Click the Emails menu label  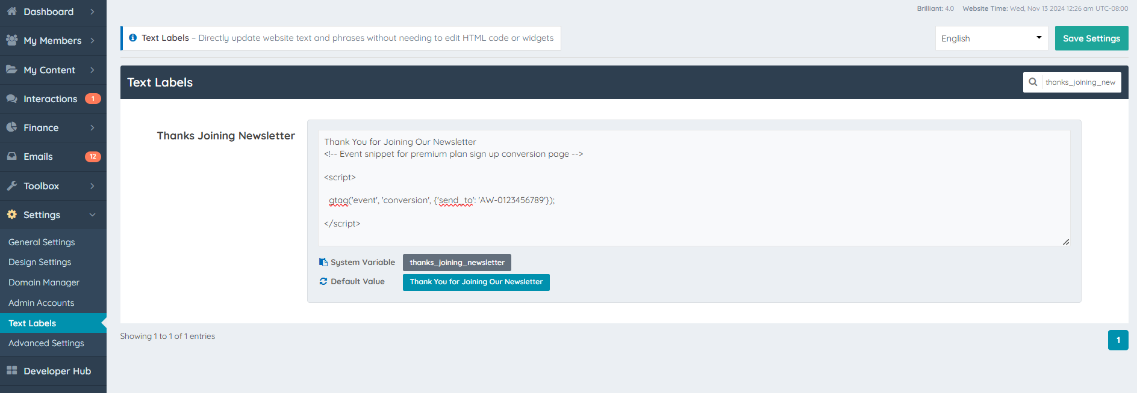(39, 156)
